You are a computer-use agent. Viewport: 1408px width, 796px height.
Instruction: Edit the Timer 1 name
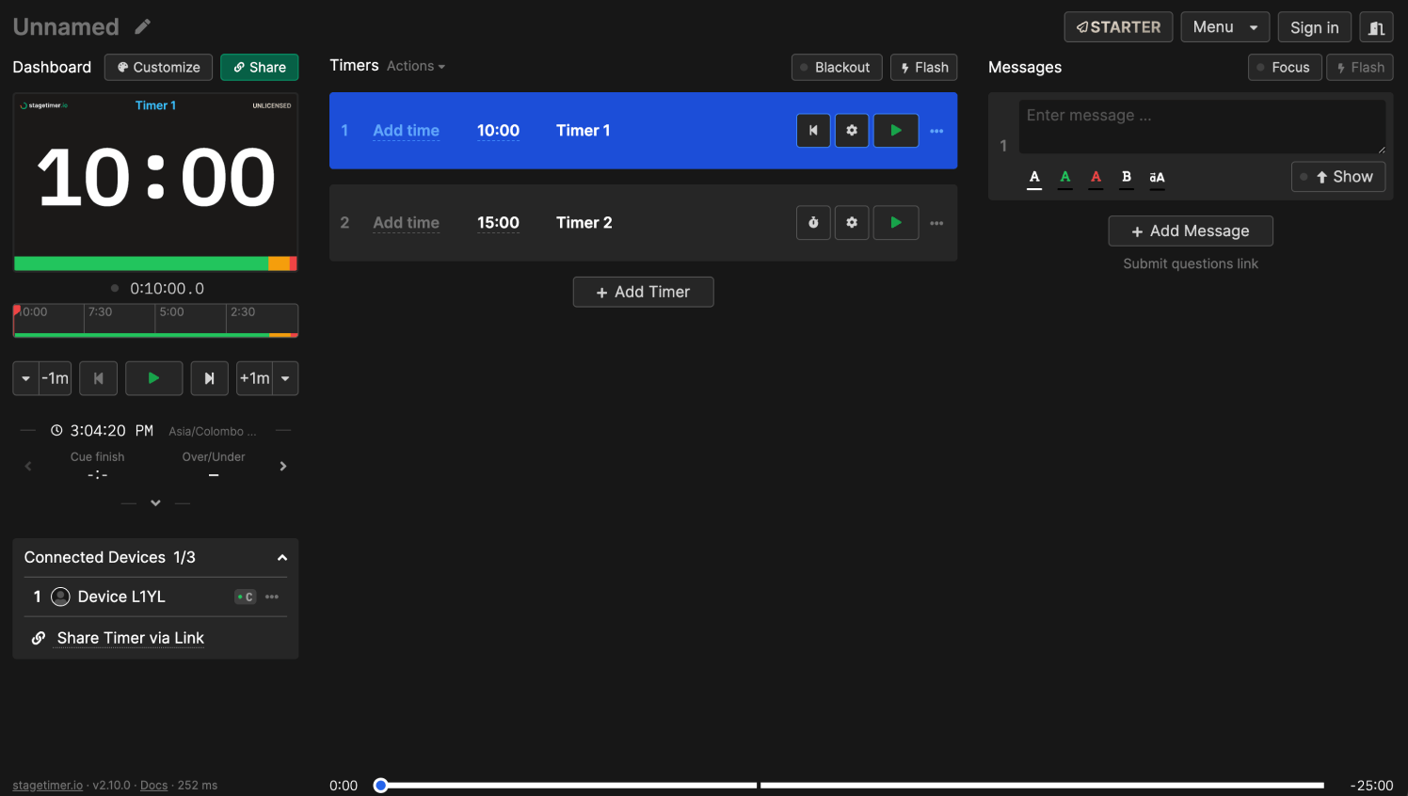[x=584, y=131]
